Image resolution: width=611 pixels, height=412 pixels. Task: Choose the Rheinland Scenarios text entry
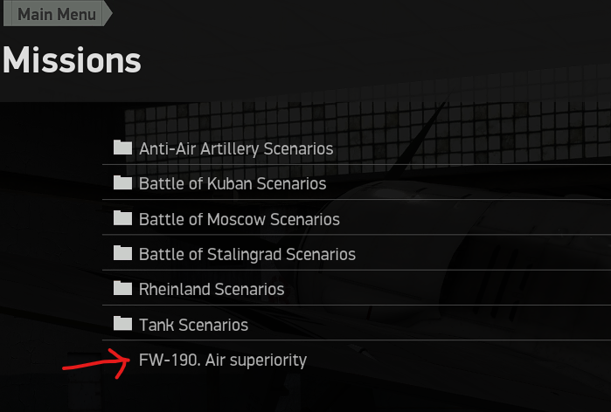pyautogui.click(x=212, y=289)
